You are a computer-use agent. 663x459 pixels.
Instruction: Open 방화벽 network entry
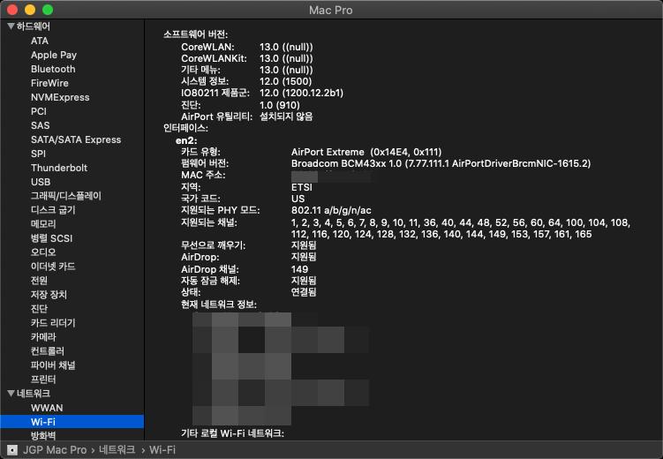(43, 436)
